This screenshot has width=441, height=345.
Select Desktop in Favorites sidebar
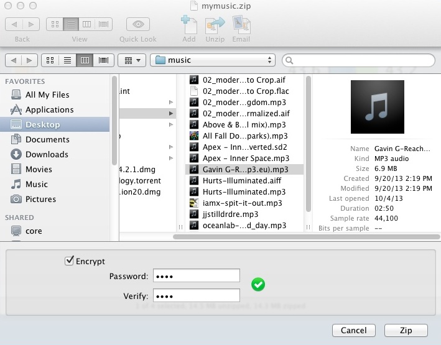pyautogui.click(x=42, y=124)
